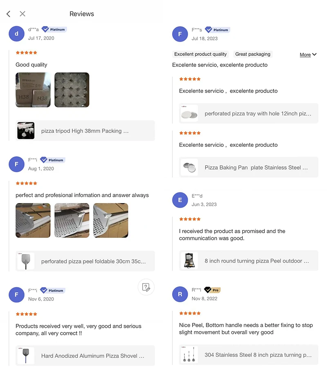
Task: Open Hard Anodized Aluminum Pizza Shovel product
Action: [x=85, y=356]
